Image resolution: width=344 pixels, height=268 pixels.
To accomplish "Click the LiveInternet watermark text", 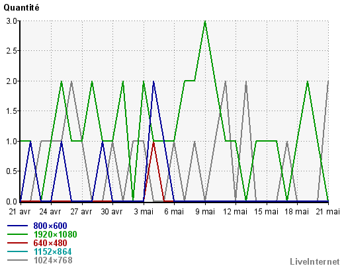I will click(x=315, y=262).
